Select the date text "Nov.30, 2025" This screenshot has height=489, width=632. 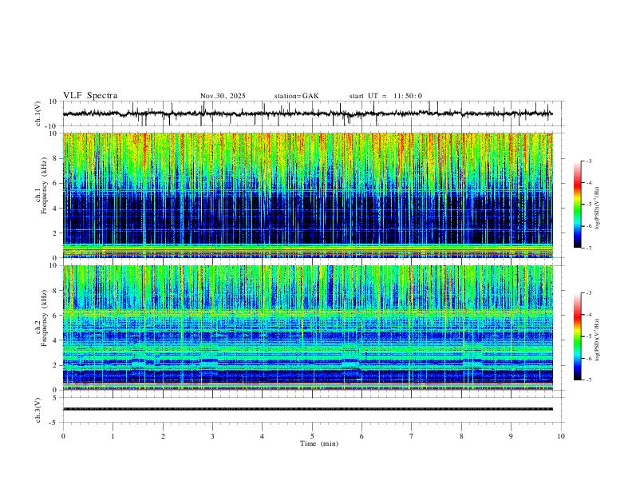[223, 96]
